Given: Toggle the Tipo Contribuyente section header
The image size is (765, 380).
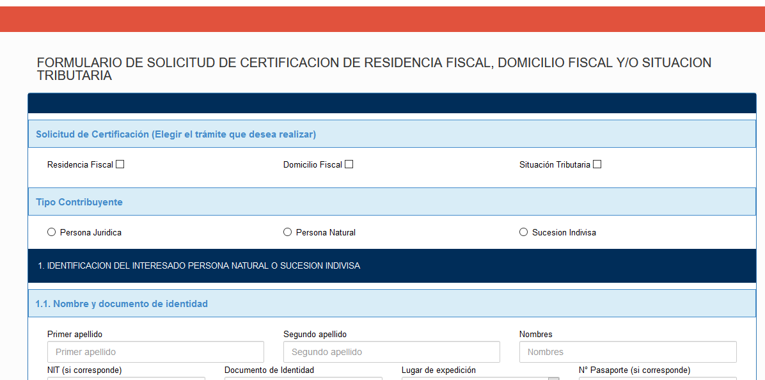Looking at the screenshot, I should click(391, 202).
